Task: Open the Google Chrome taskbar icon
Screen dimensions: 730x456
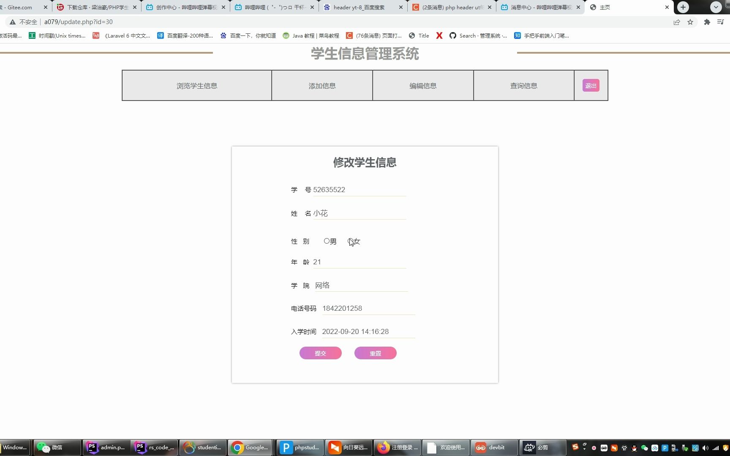Action: 250,448
